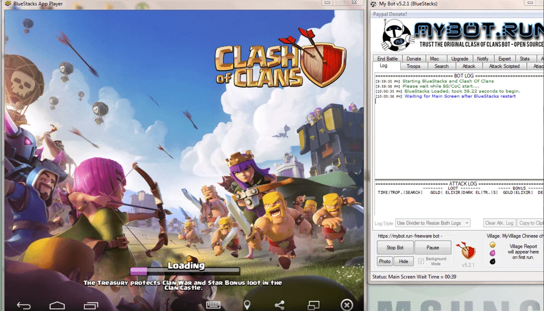Click the Stop Bot button
544x311 pixels.
[x=395, y=248]
